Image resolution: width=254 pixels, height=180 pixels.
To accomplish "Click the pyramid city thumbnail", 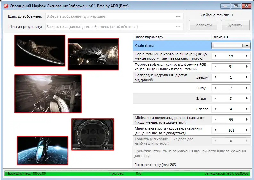I will pyautogui.click(x=48, y=94).
